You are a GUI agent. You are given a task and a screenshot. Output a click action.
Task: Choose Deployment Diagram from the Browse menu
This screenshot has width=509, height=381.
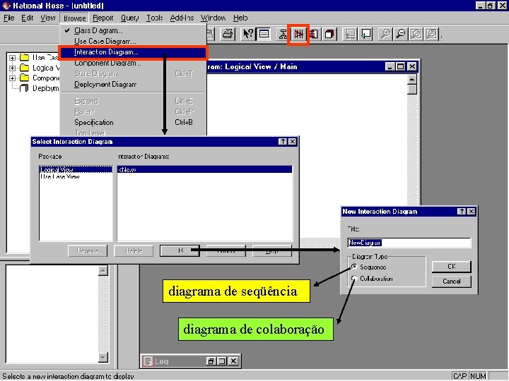133,85
